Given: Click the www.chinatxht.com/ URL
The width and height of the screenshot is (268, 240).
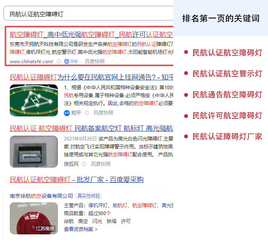Looking at the screenshot, I should coord(32,61).
